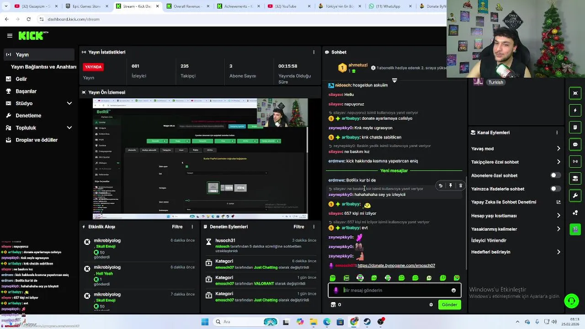Open Droplar ve ödüller sidebar item
Image resolution: width=585 pixels, height=329 pixels.
pos(37,140)
